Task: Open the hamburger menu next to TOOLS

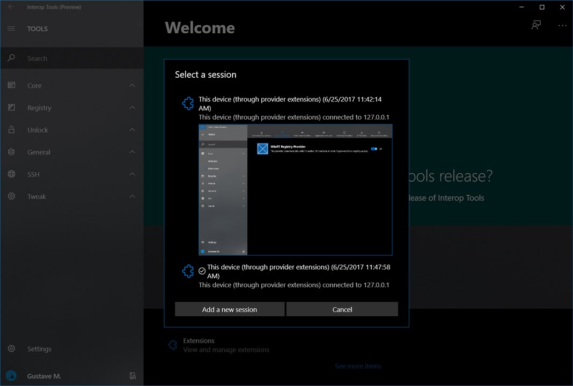Action: point(11,28)
